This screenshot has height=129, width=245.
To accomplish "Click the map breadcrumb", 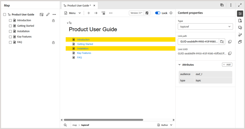I will pos(74,125).
